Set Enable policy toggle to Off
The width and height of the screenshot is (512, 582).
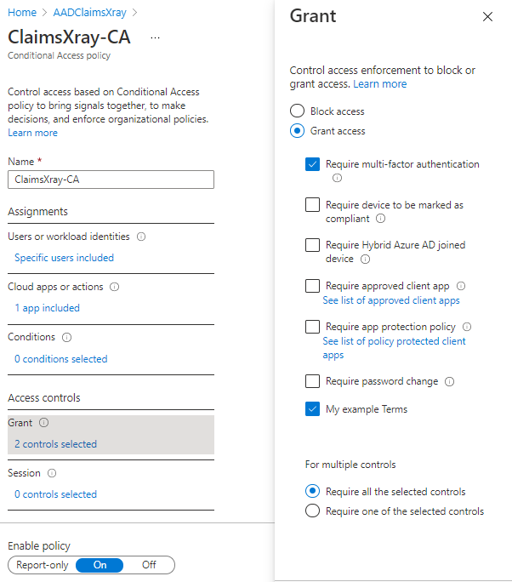click(149, 565)
